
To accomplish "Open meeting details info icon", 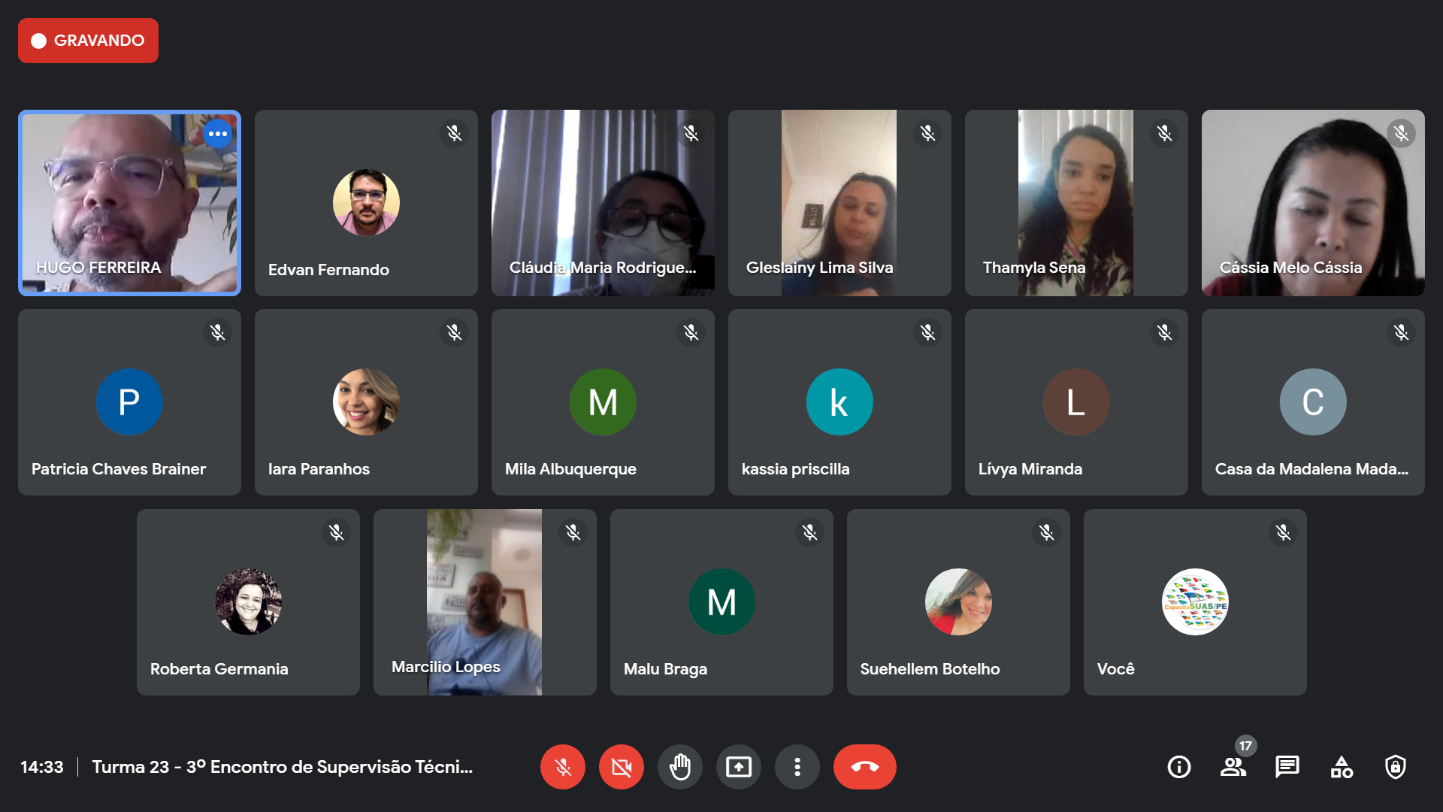I will tap(1178, 767).
